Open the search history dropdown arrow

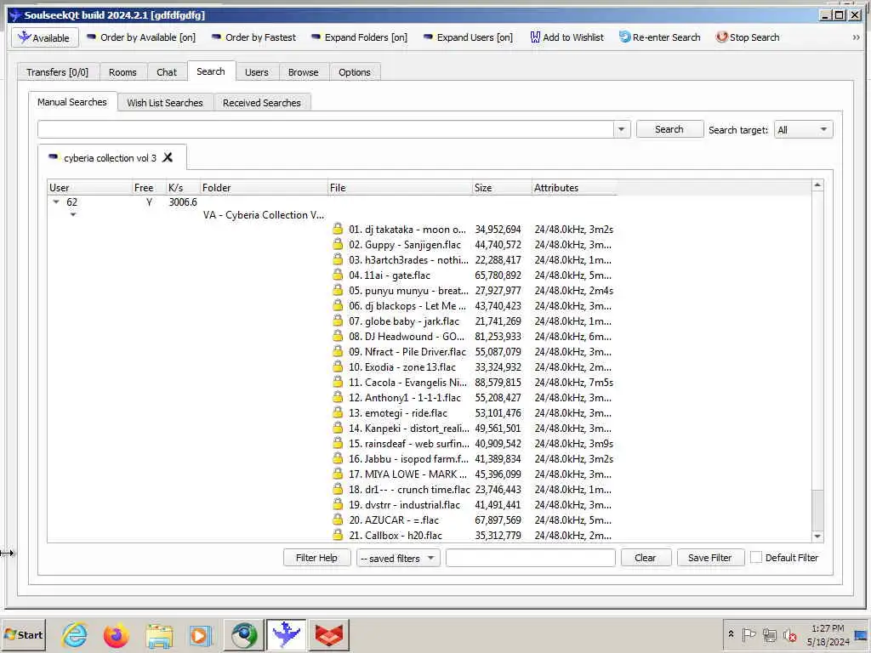point(622,129)
